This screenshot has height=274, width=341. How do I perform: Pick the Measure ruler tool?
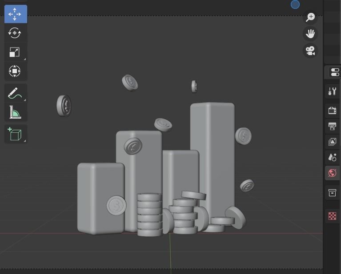tap(16, 112)
